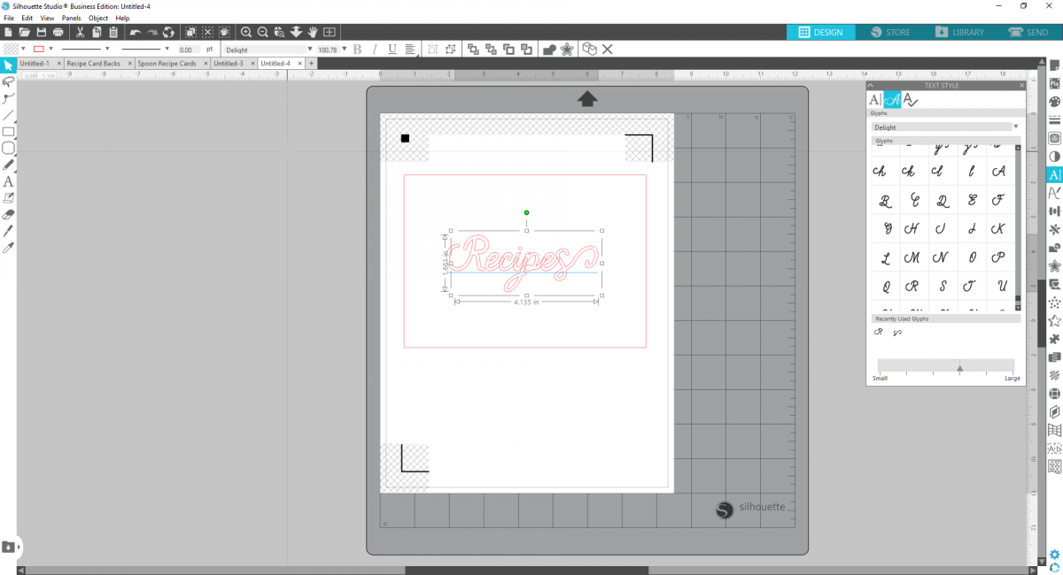Select the Text tool in left toolbar
1063x575 pixels.
pyautogui.click(x=9, y=181)
